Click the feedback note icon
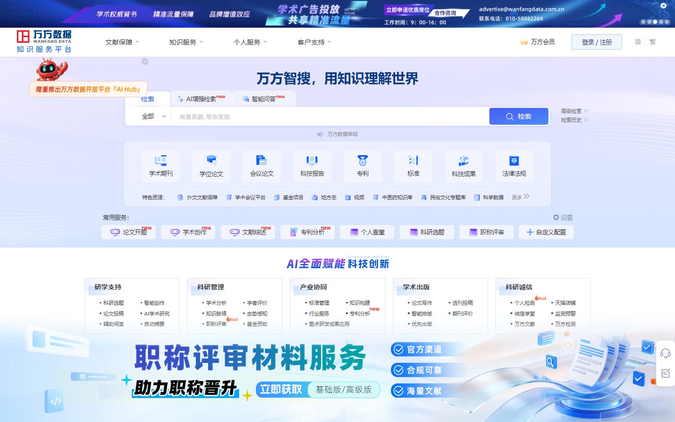 (x=665, y=373)
